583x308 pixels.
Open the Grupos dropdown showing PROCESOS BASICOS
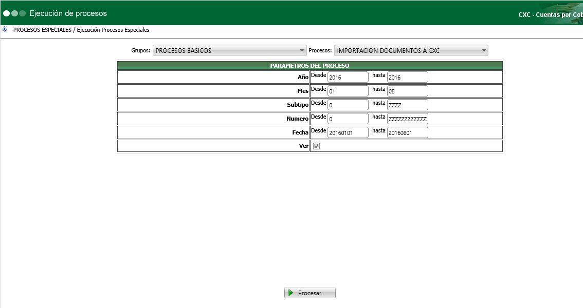tap(229, 50)
